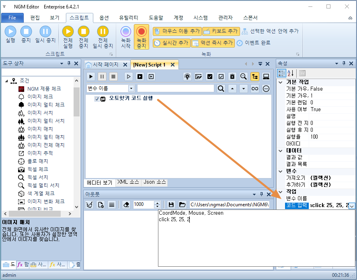Viewport: 357px width, 280px height.
Task: Toggle the tree view icon in editor toolbar
Action: click(x=255, y=77)
